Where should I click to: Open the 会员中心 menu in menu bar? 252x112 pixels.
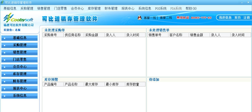click(77, 8)
